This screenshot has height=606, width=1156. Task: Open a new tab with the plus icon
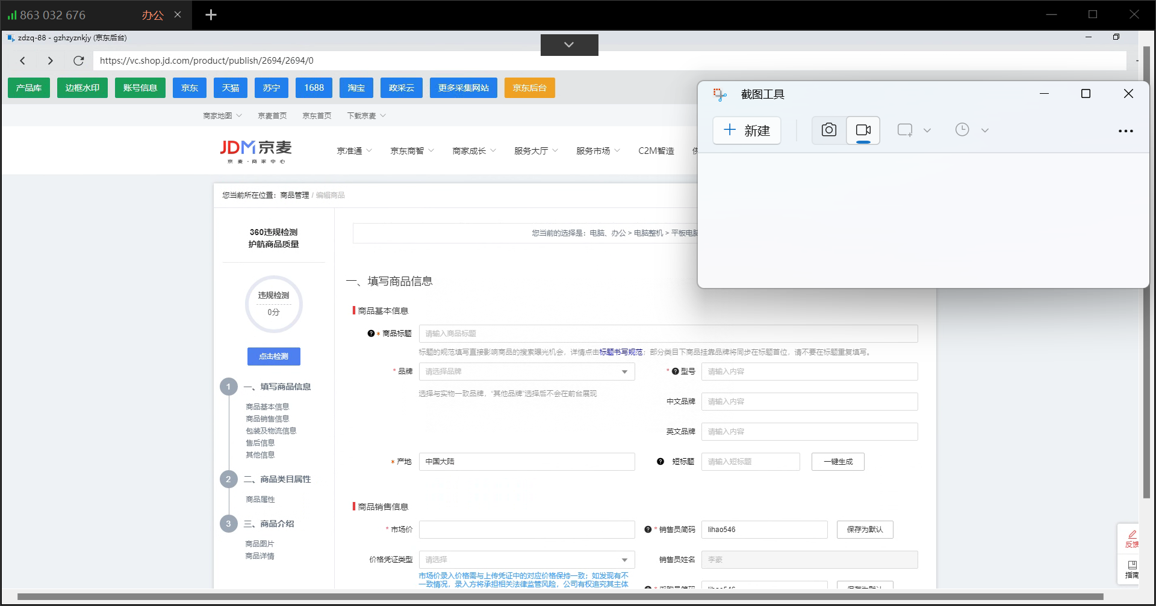point(211,15)
